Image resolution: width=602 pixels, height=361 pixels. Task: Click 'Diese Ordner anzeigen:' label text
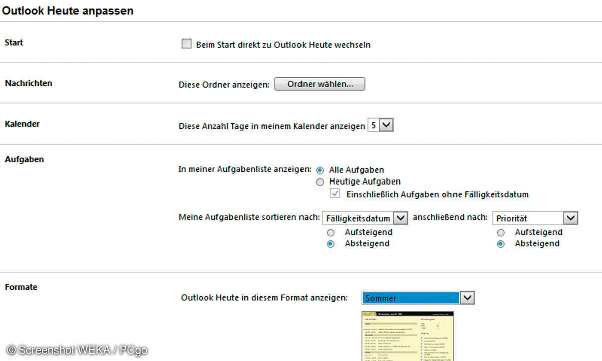(x=224, y=85)
